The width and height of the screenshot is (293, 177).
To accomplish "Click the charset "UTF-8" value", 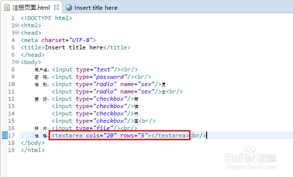I will pyautogui.click(x=81, y=40).
